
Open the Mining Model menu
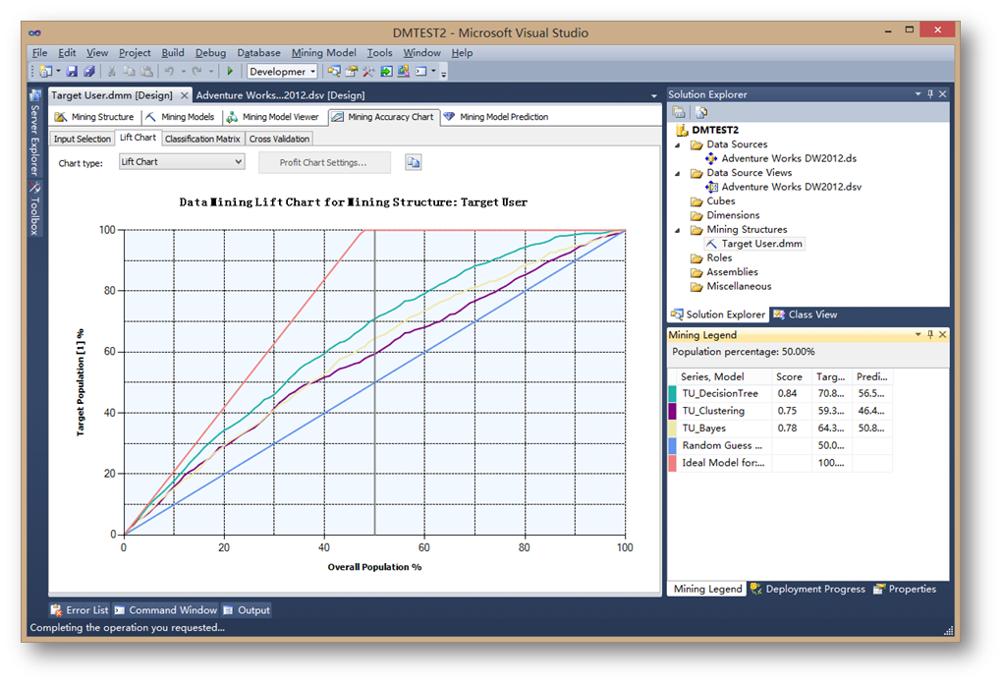323,53
